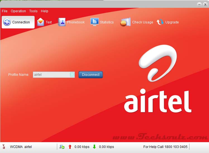Switch to the Text tab label
Image resolution: width=209 pixels, height=153 pixels.
click(49, 22)
